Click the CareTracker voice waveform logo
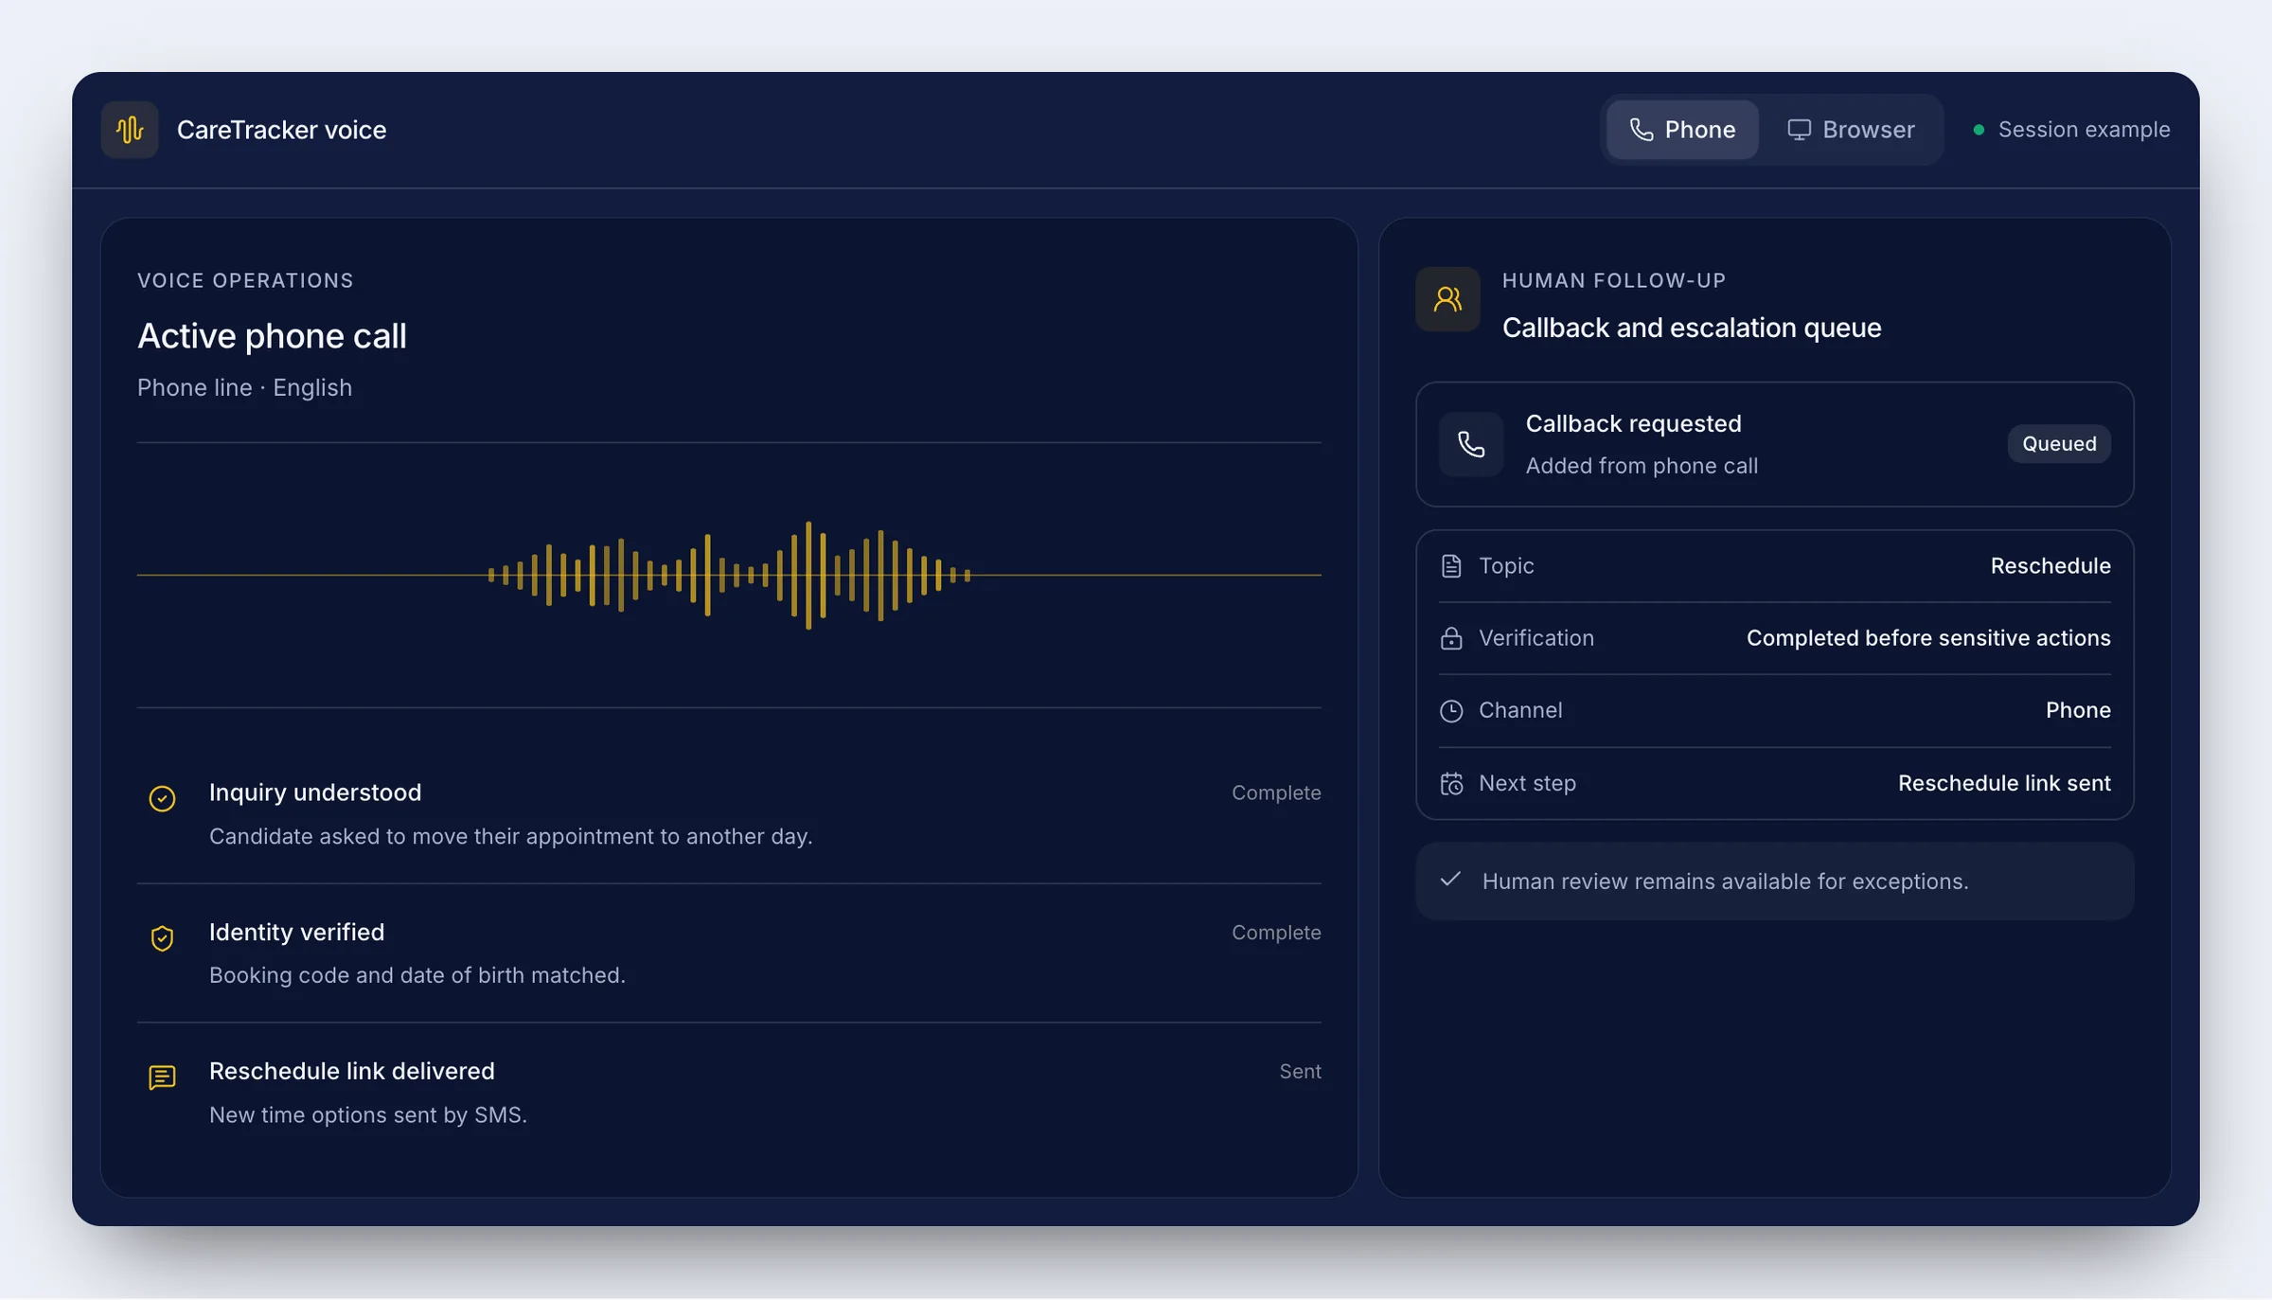The height and width of the screenshot is (1300, 2272). [x=130, y=130]
